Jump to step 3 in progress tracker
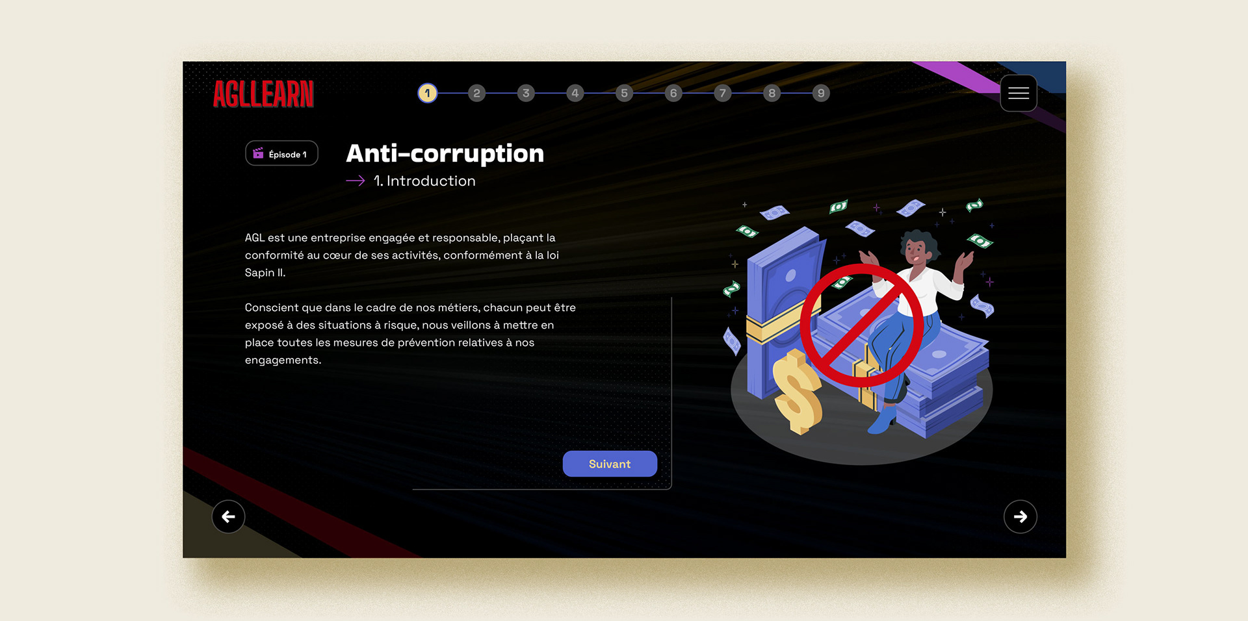 [x=526, y=94]
